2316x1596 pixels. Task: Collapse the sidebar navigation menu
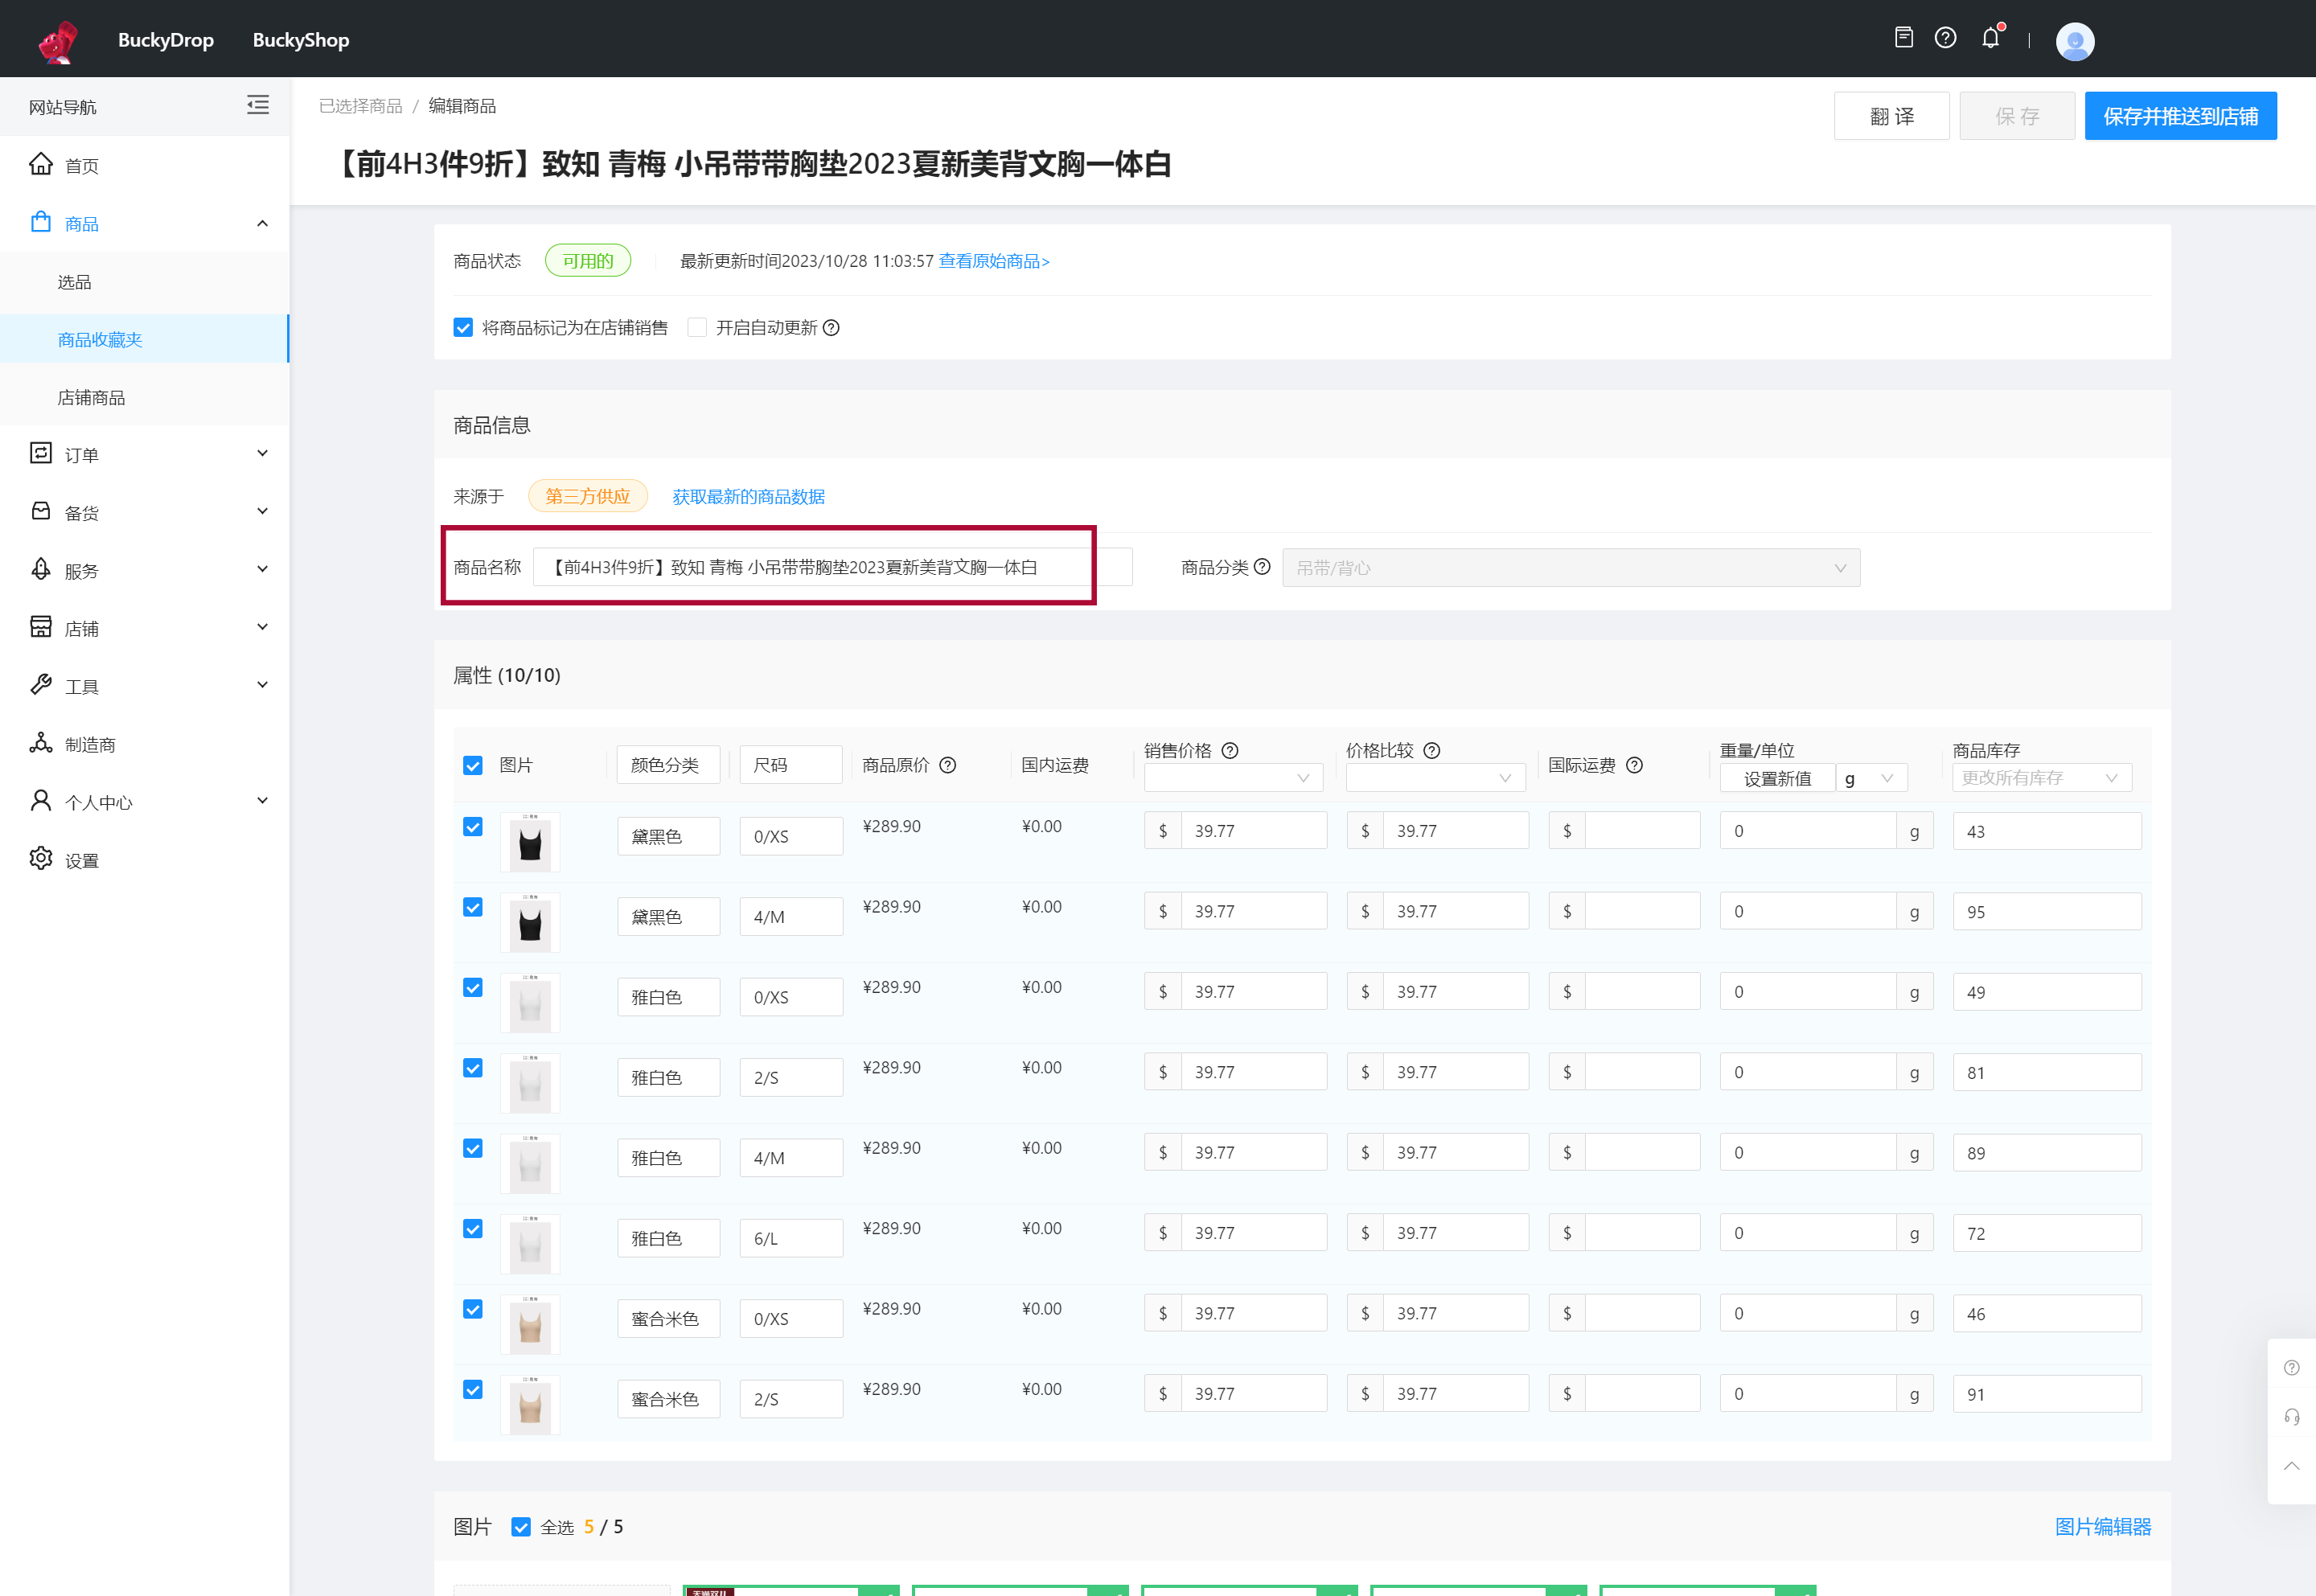coord(258,105)
